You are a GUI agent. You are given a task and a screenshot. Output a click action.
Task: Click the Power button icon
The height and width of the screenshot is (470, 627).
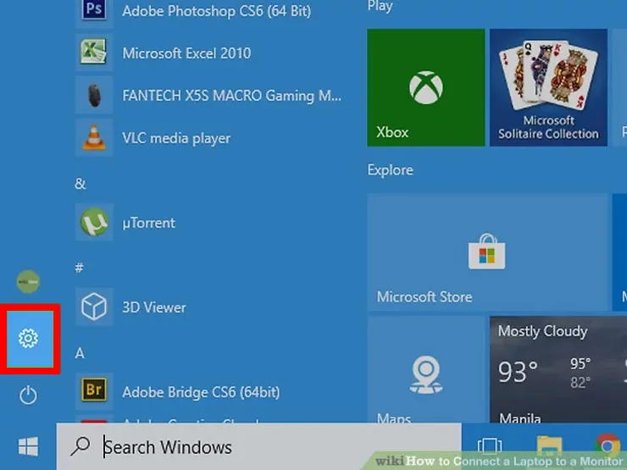[28, 395]
